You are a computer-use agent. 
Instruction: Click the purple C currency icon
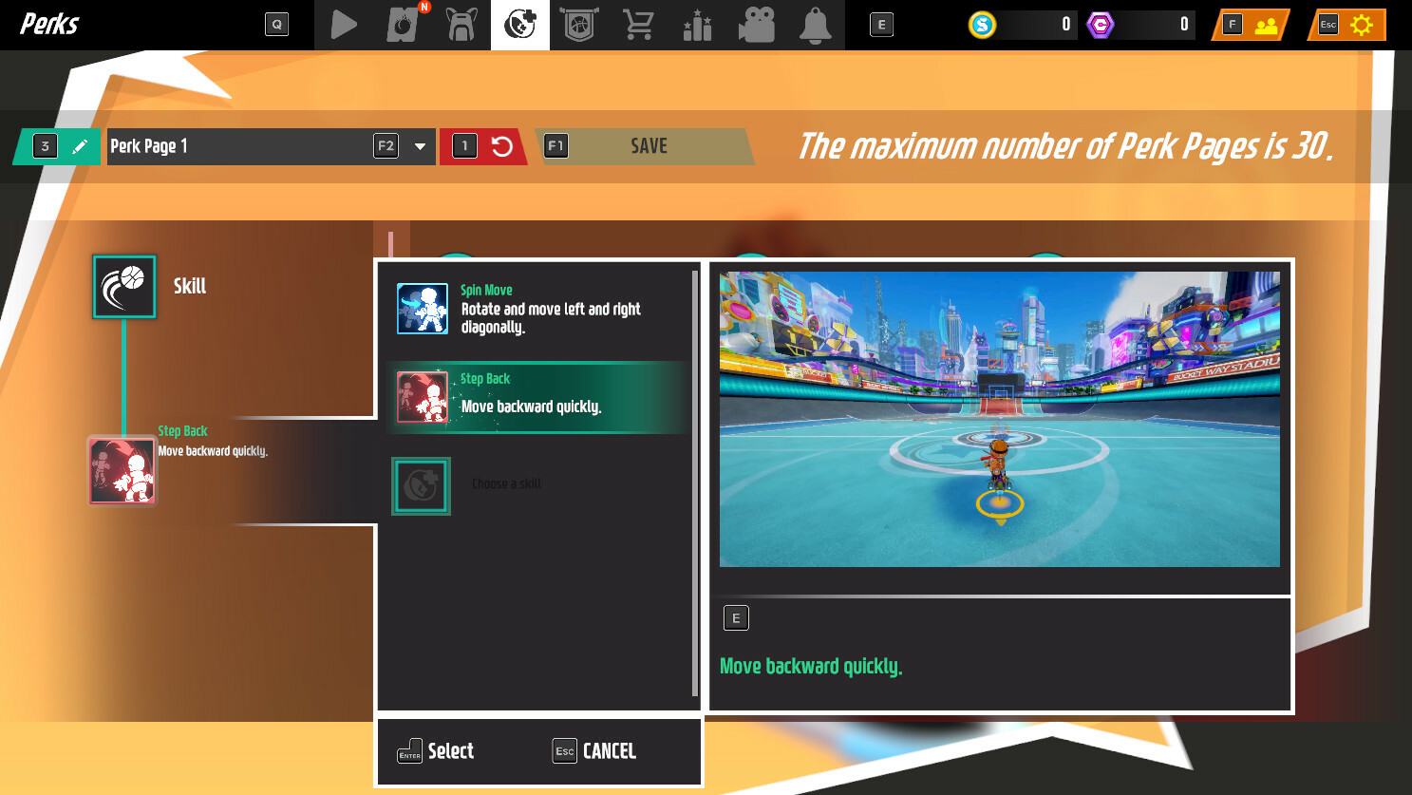point(1100,25)
